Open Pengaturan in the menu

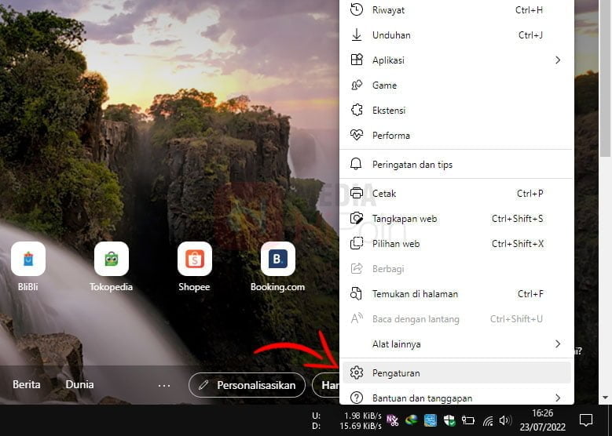click(456, 373)
